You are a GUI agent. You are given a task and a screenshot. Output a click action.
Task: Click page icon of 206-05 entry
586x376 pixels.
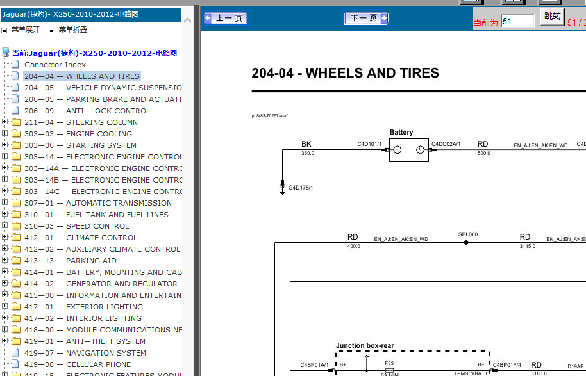[x=15, y=99]
